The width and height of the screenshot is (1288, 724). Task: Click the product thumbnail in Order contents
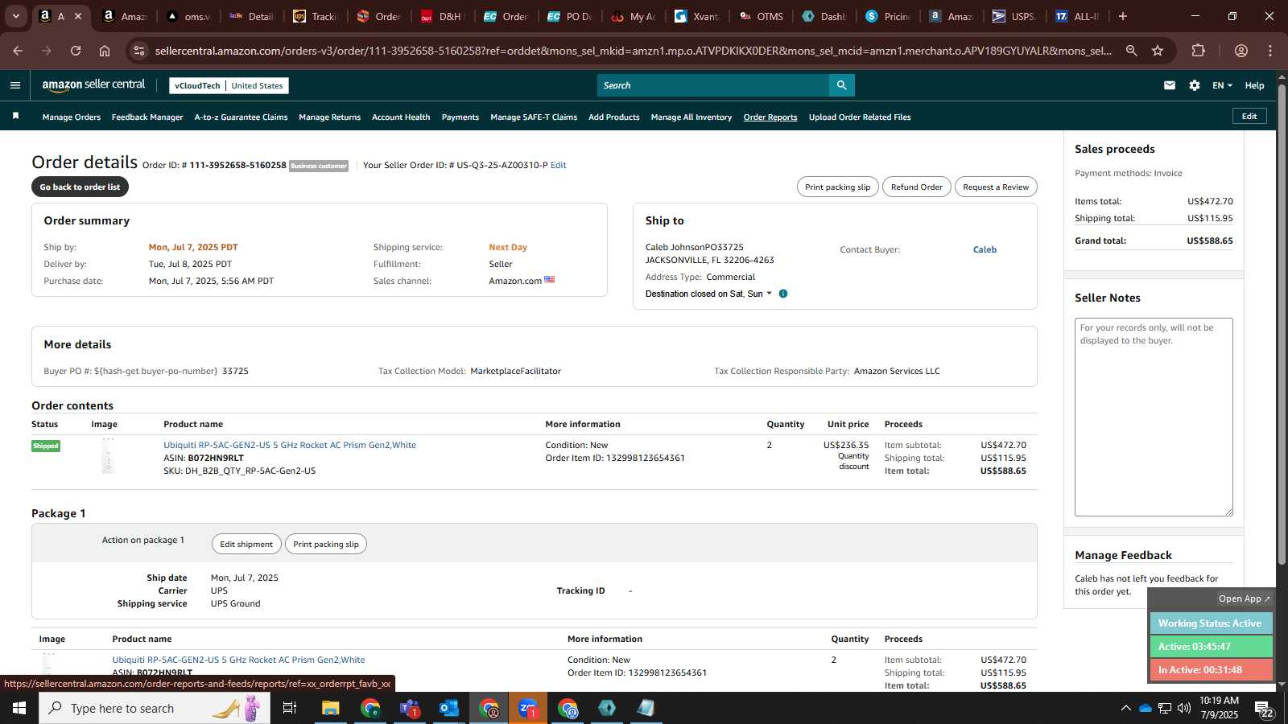[x=108, y=456]
